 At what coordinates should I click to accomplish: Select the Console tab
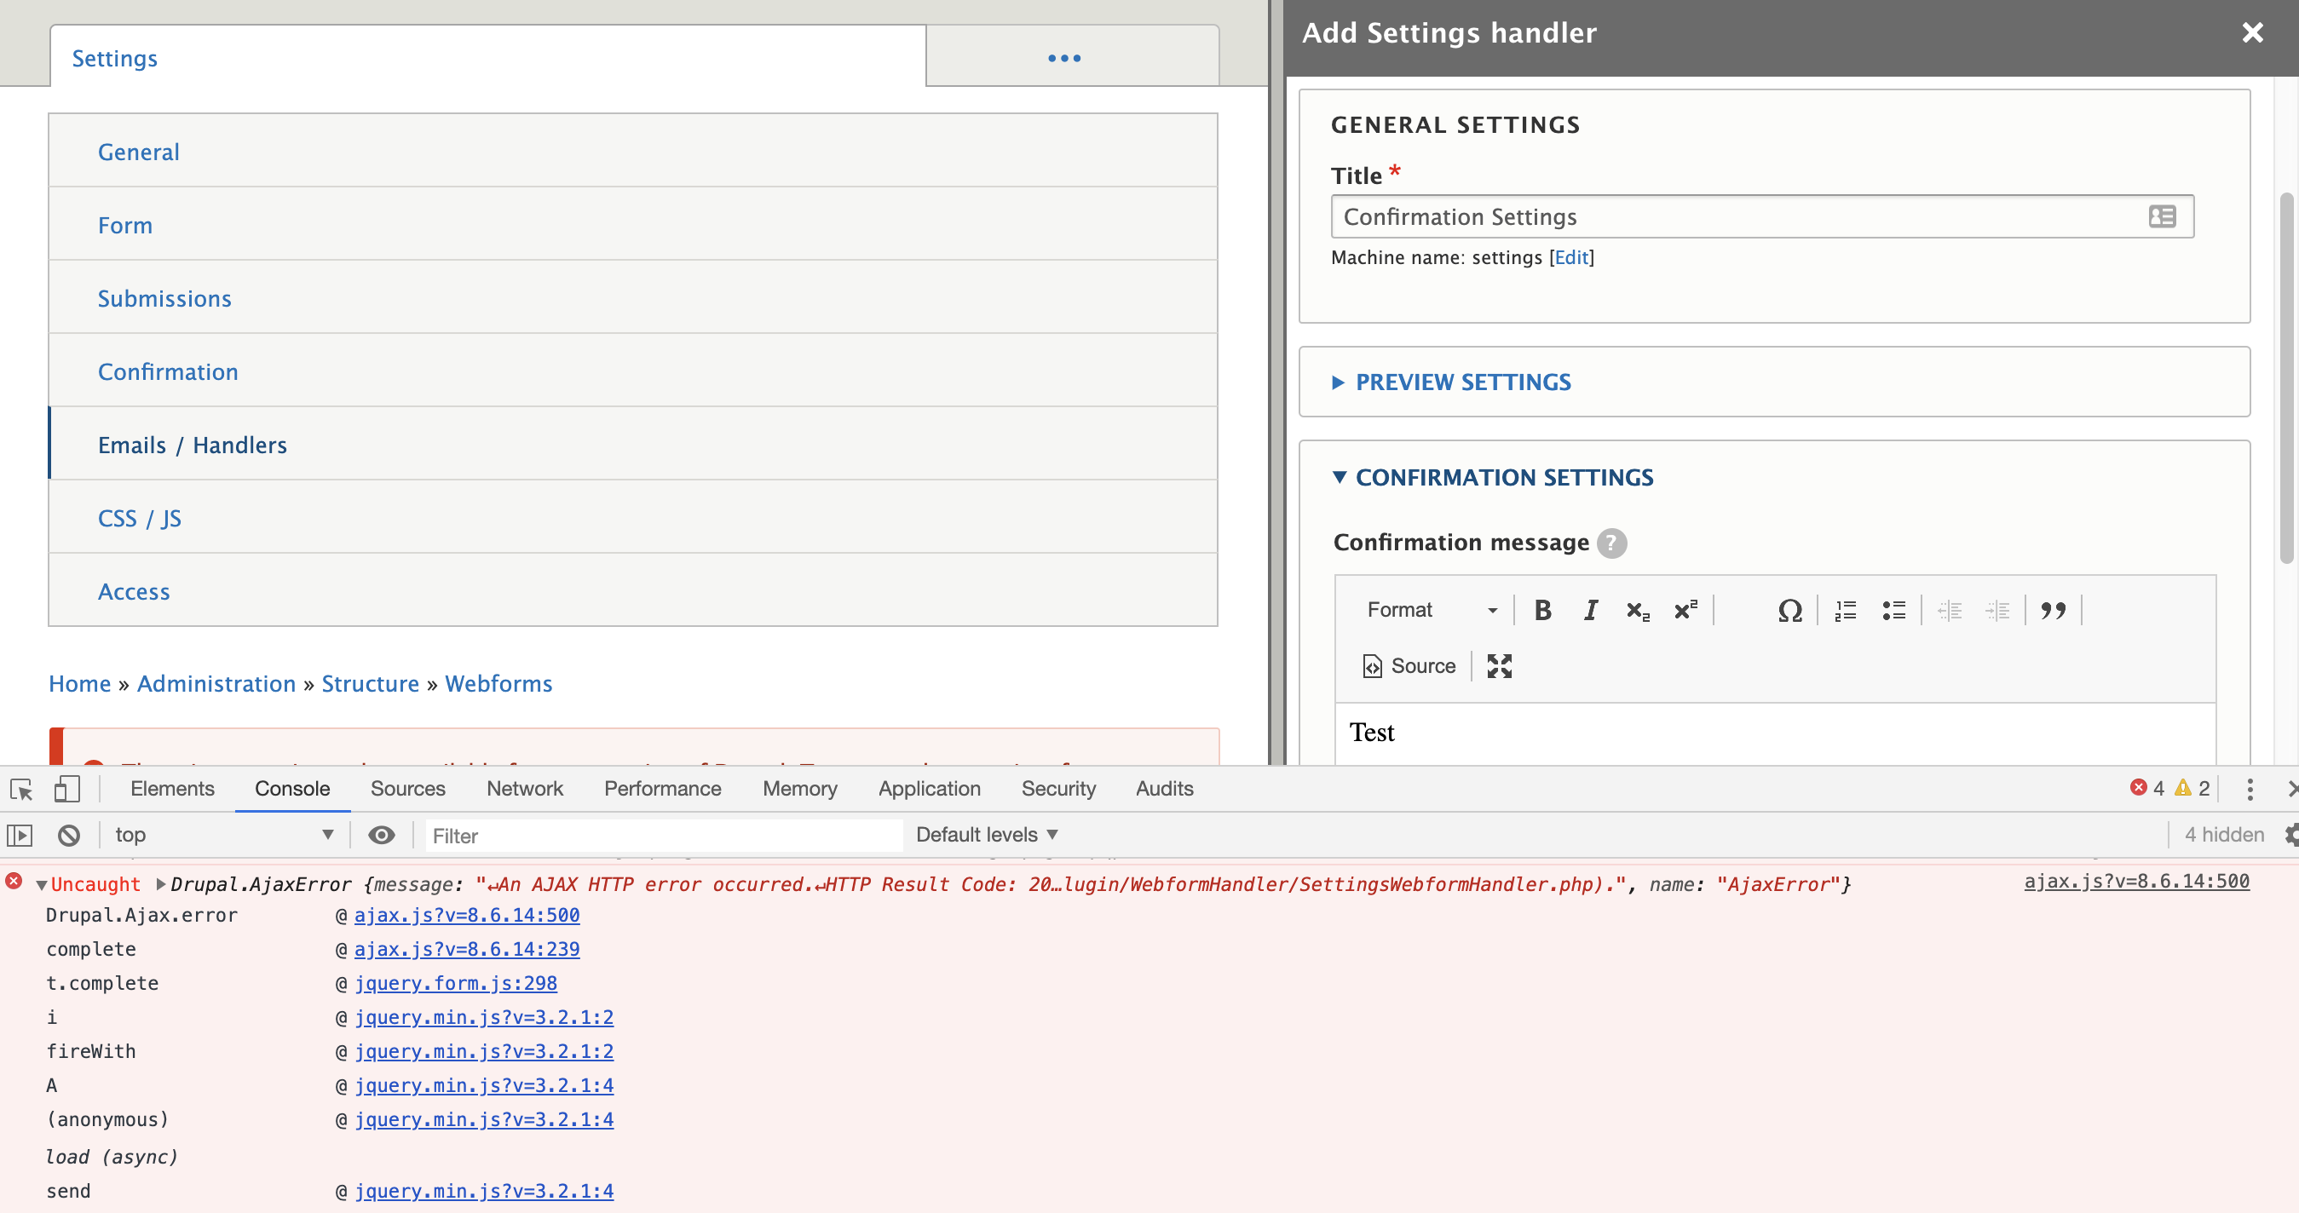click(x=291, y=789)
